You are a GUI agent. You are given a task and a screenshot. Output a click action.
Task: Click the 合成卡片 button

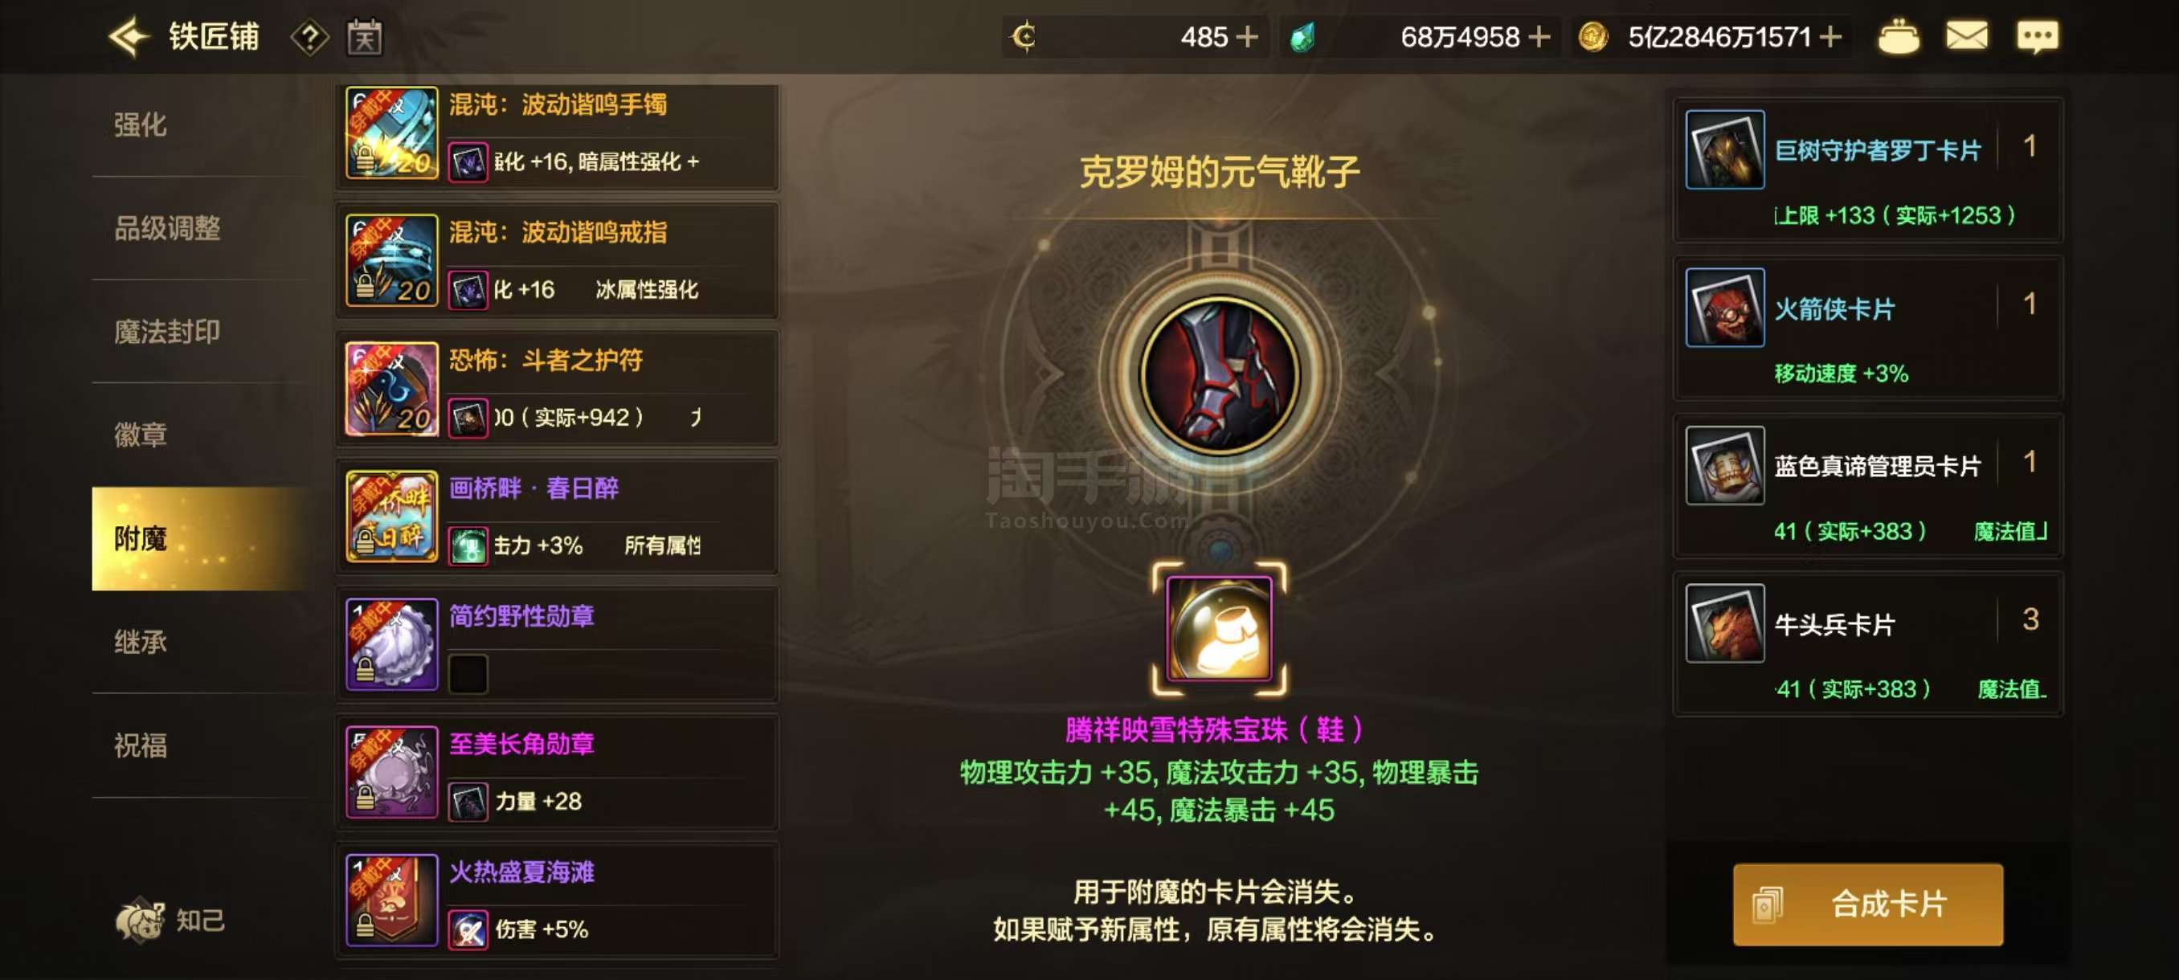(1868, 904)
